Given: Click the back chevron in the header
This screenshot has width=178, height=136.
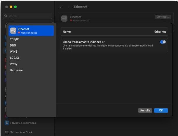Looking at the screenshot, I should (x=60, y=7).
